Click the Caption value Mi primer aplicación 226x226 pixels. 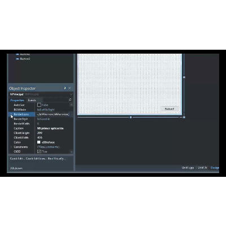click(x=50, y=128)
